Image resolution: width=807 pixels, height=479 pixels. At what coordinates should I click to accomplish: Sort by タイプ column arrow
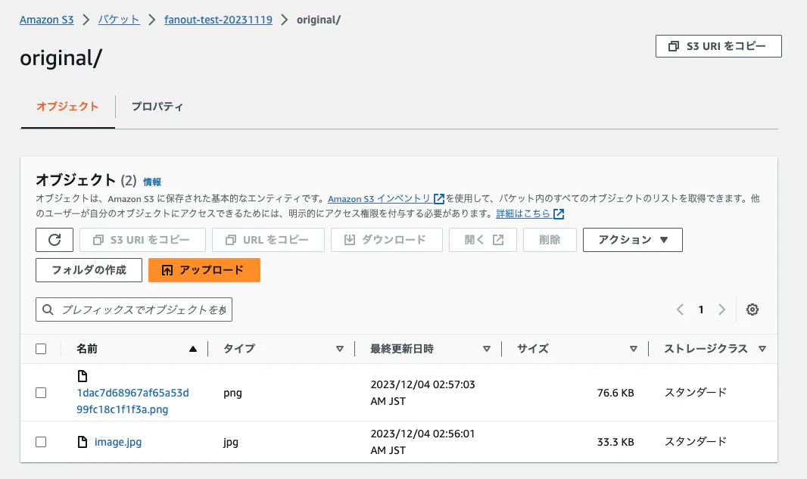pyautogui.click(x=340, y=349)
